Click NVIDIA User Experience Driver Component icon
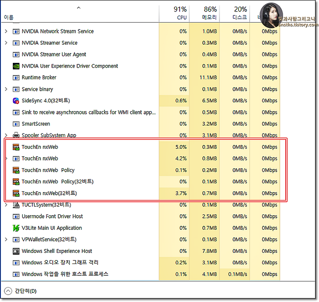Screen dimensions: 319x302 [x=16, y=66]
